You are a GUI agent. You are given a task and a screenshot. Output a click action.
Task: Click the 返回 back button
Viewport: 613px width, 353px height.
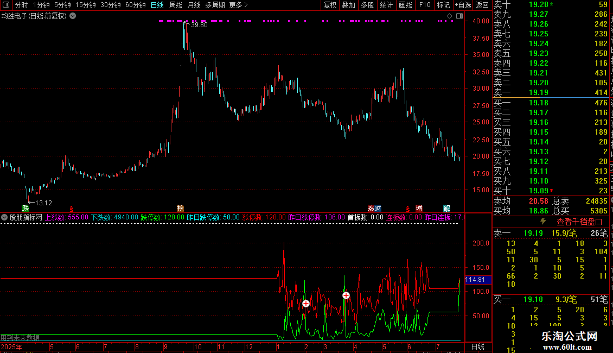pos(482,5)
